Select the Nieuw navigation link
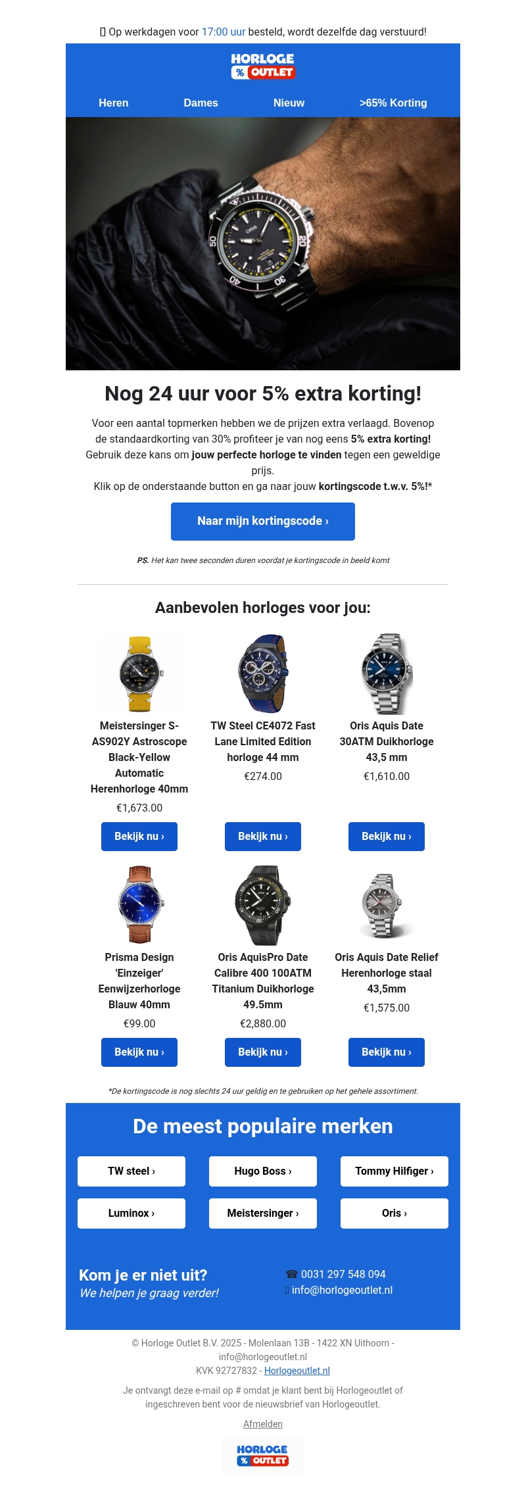Viewport: 526px width, 1495px height. pyautogui.click(x=289, y=103)
